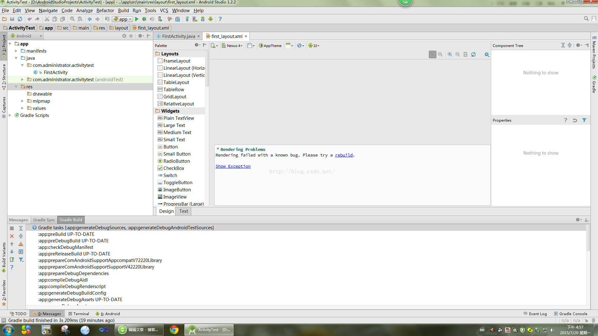Viewport: 598px width, 336px height.
Task: Open preview render options gear
Action: 487,54
